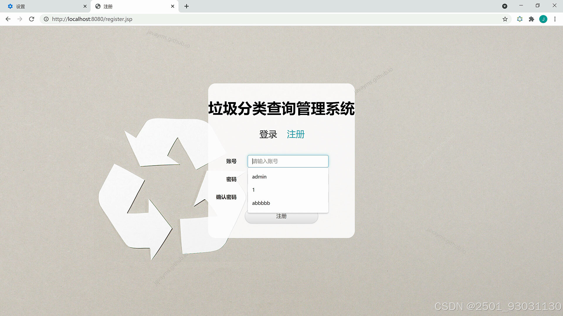Focus the 账号 account input field
Viewport: 563px width, 316px height.
288,161
